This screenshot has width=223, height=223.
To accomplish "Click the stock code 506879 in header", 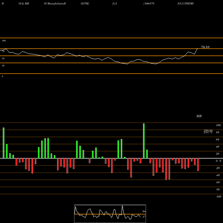I will pos(149,4).
